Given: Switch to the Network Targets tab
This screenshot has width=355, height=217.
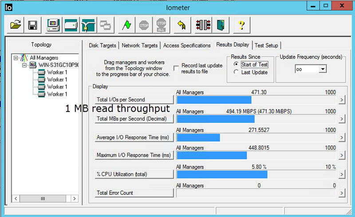Looking at the screenshot, I should click(140, 46).
